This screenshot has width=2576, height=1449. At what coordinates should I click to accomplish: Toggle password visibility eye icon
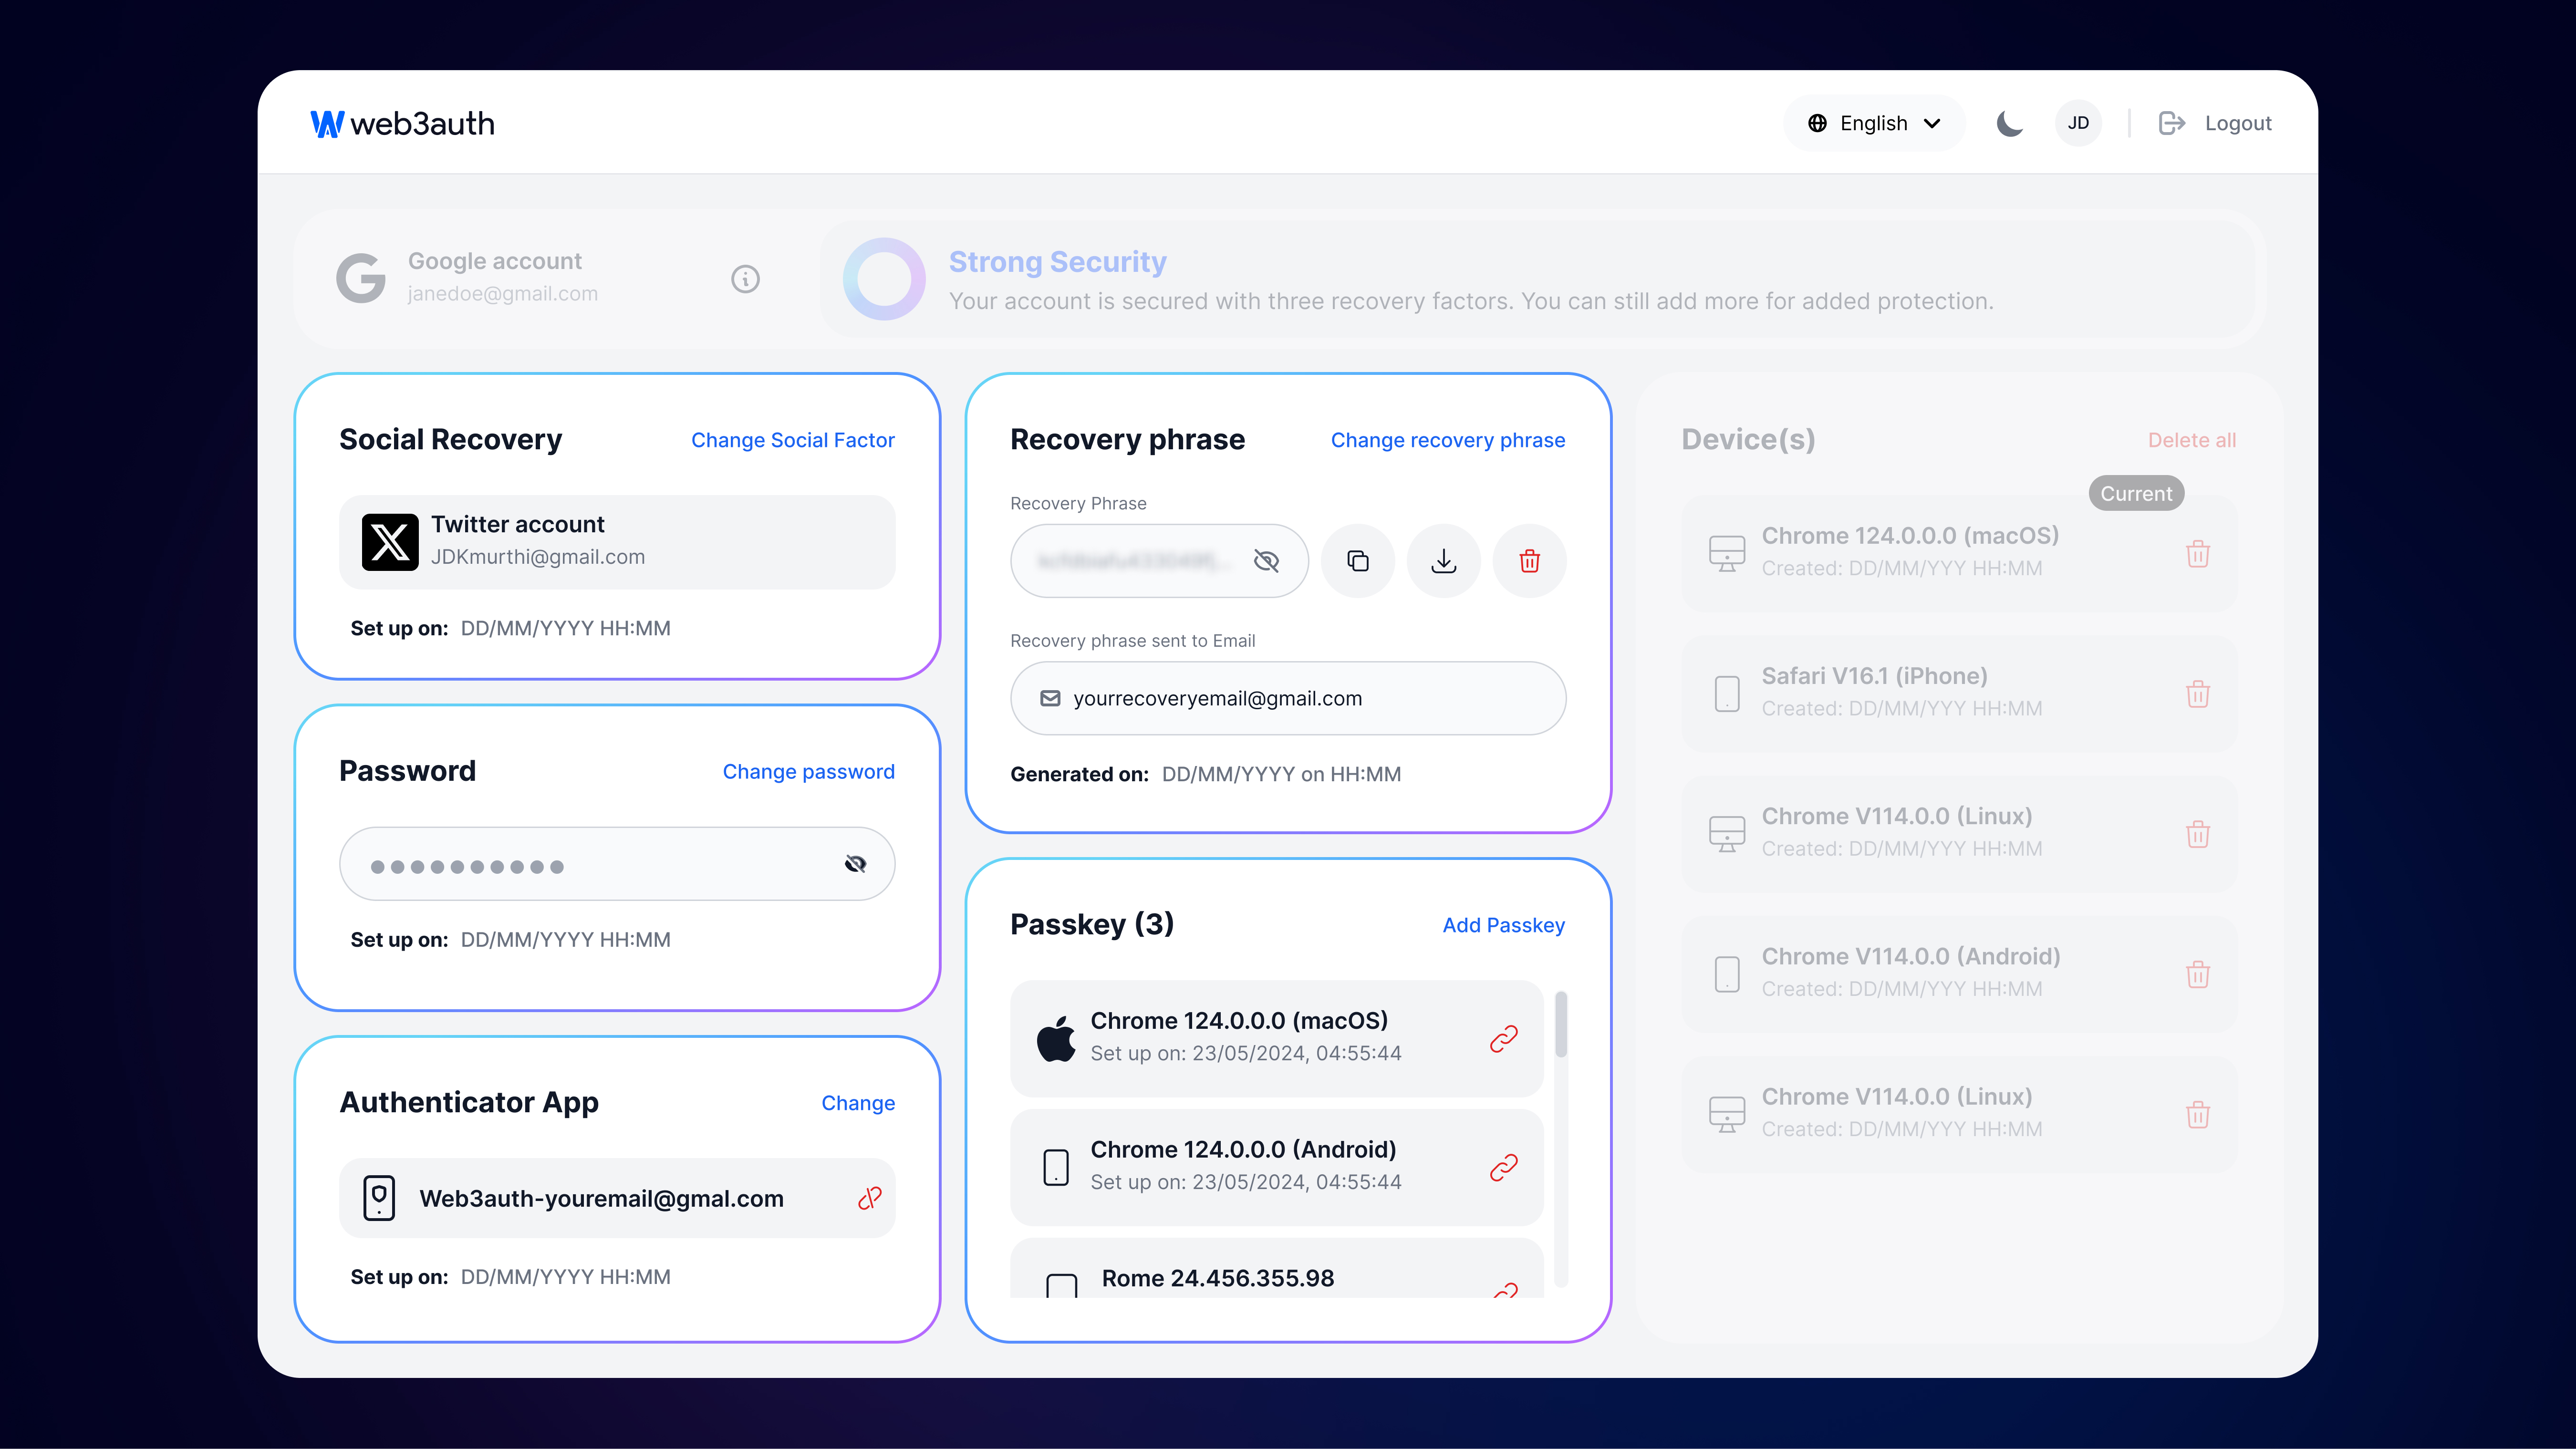tap(856, 865)
